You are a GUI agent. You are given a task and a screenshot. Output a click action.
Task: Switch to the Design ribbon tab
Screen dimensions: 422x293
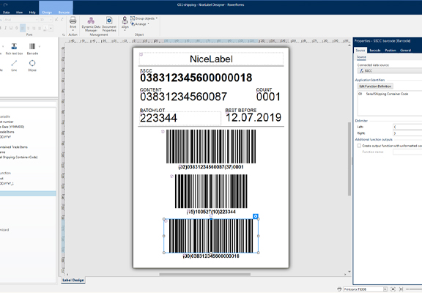tap(47, 12)
